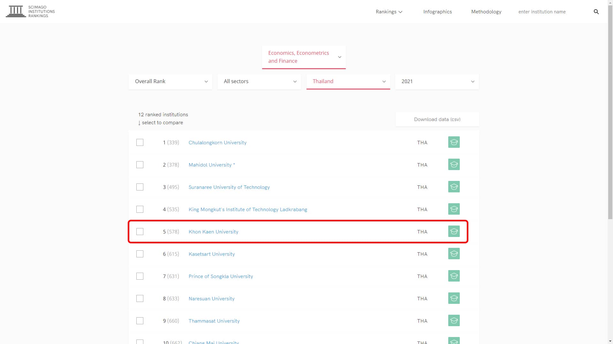Open the Overall Rank dropdown
This screenshot has width=613, height=344.
pos(170,82)
